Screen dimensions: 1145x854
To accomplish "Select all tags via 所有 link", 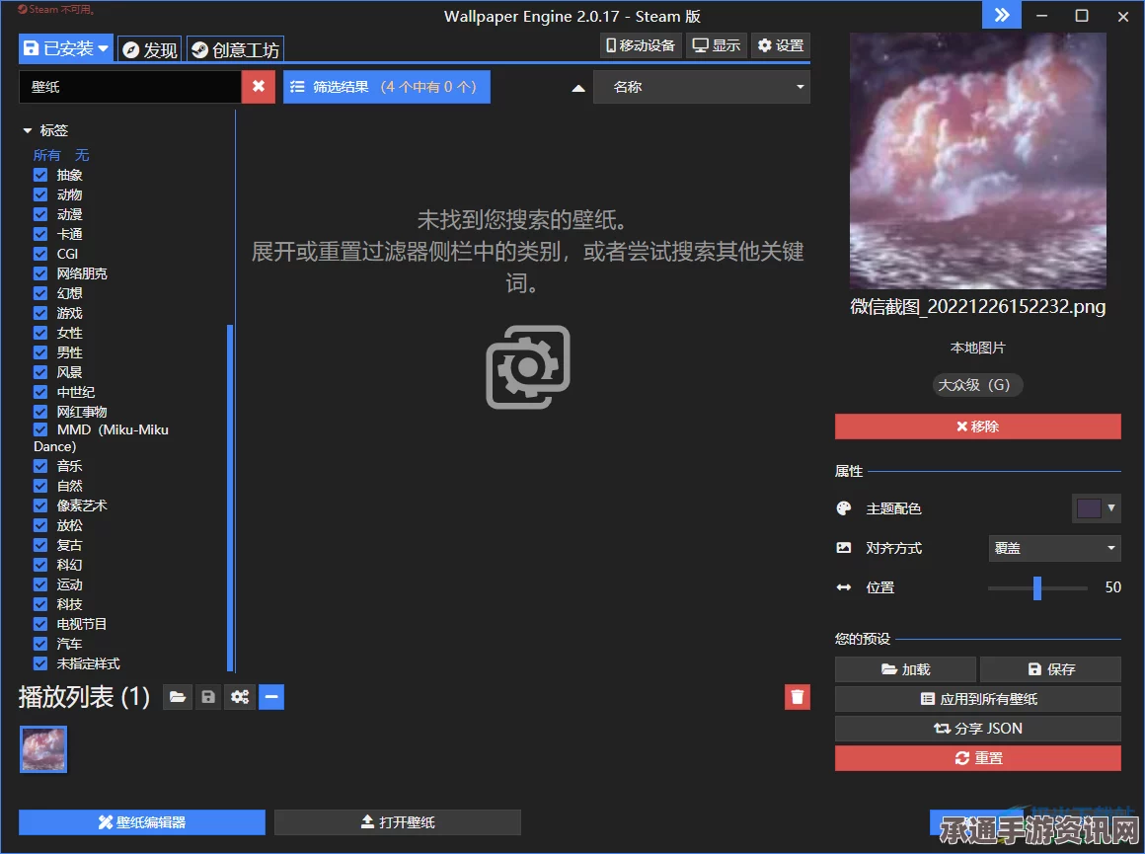I will click(x=46, y=155).
